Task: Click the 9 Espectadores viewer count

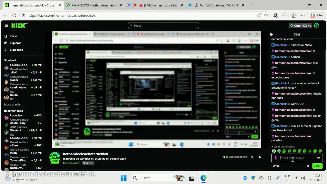Action: tap(235, 157)
